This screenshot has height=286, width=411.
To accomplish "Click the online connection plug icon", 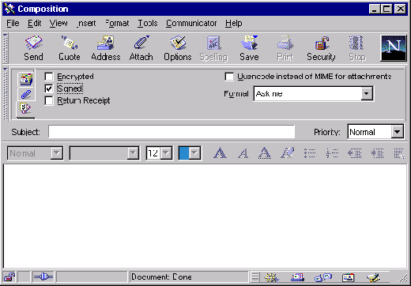I will [x=43, y=277].
